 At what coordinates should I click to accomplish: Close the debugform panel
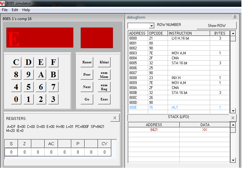(x=235, y=17)
